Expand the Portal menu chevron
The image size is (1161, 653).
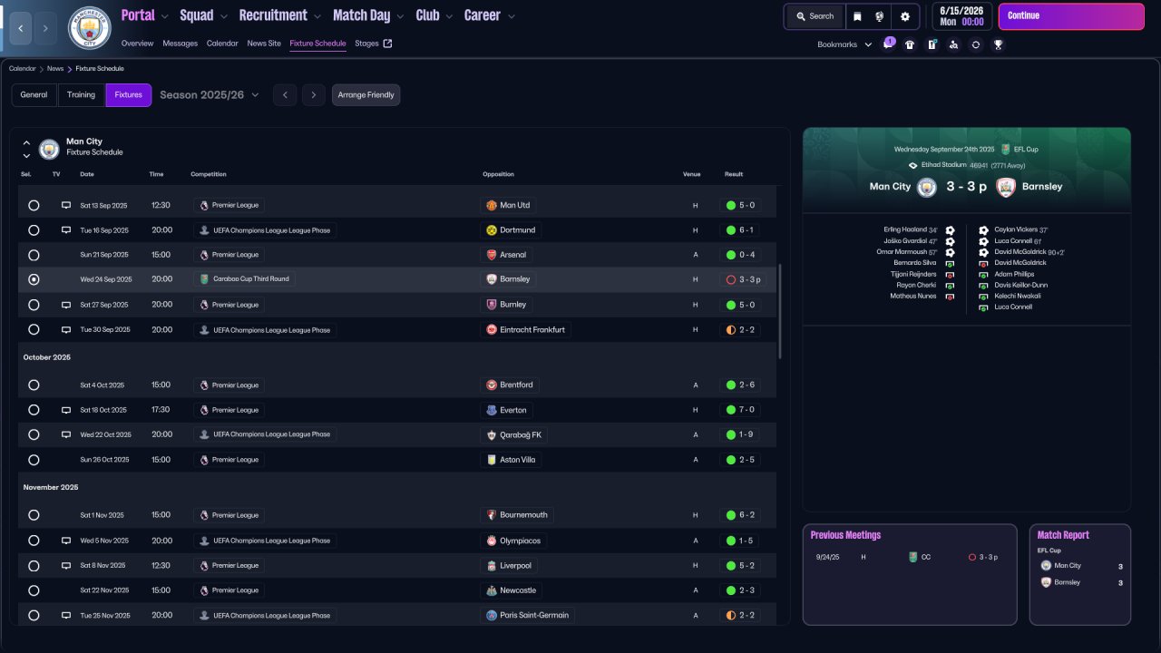click(x=164, y=16)
